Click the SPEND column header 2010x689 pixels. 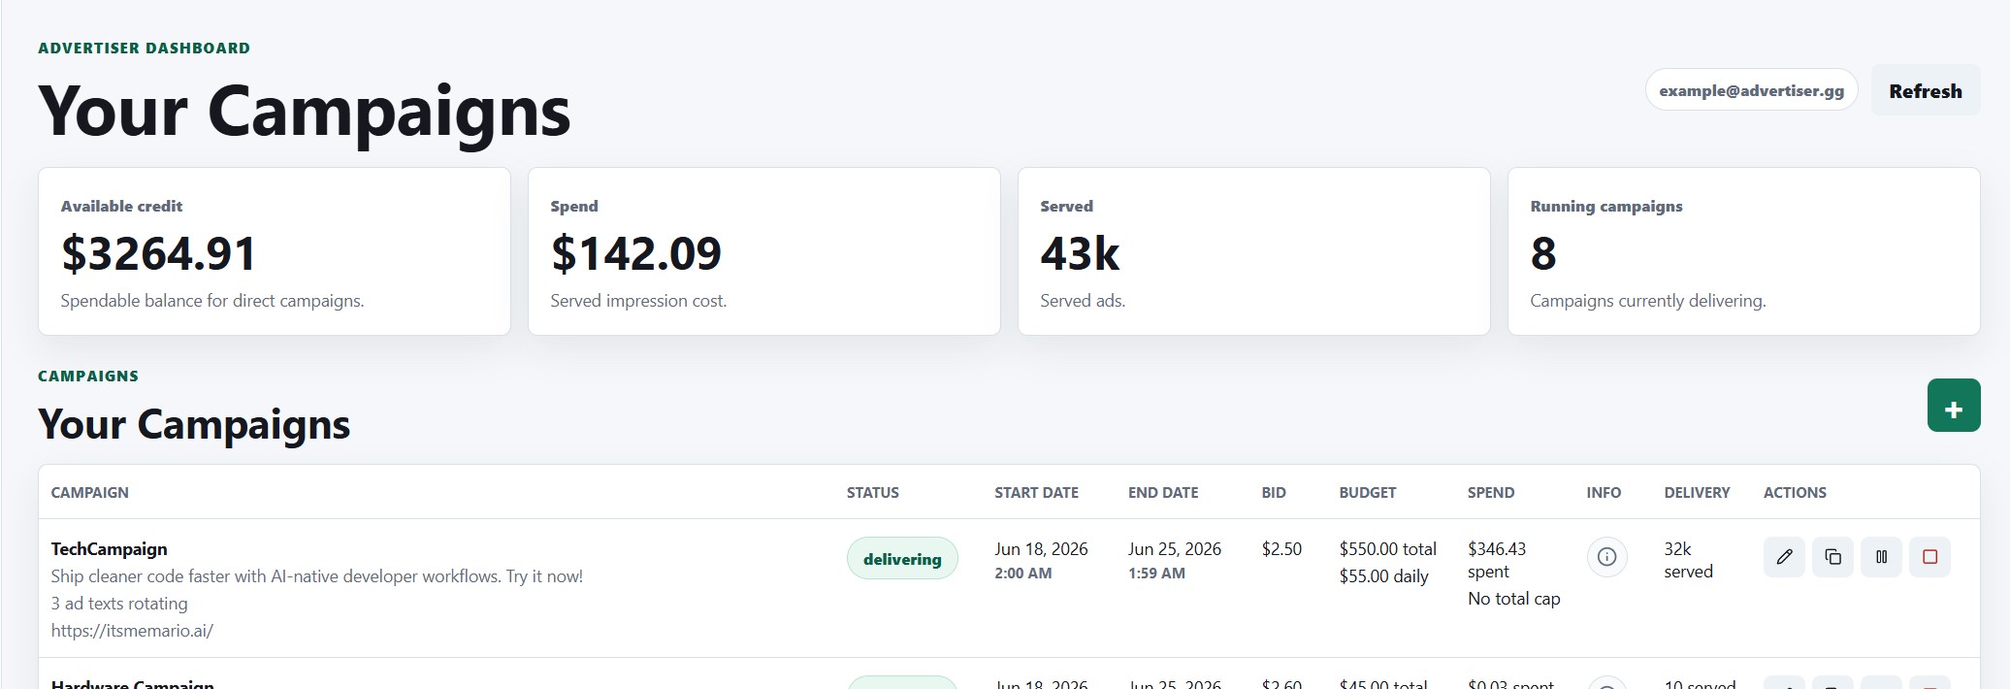[1491, 493]
